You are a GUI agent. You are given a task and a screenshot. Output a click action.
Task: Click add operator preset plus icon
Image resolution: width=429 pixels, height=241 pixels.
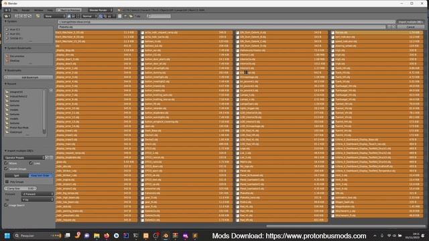47,158
